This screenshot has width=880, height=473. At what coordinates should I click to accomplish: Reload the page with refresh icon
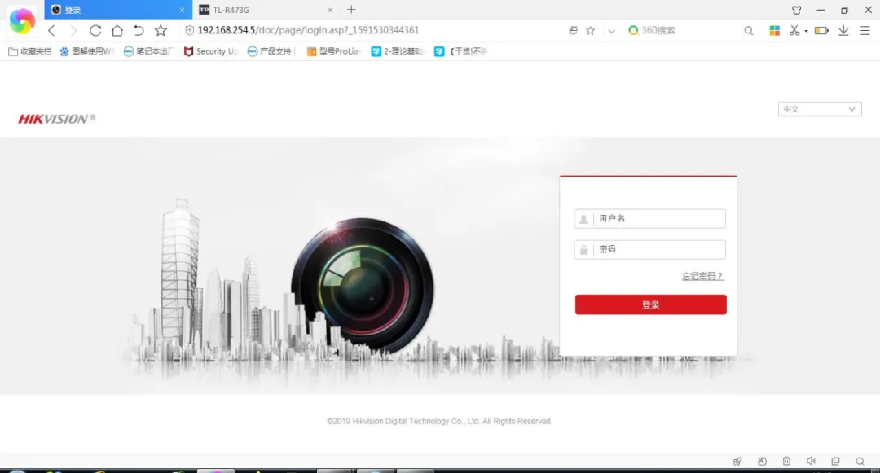95,30
